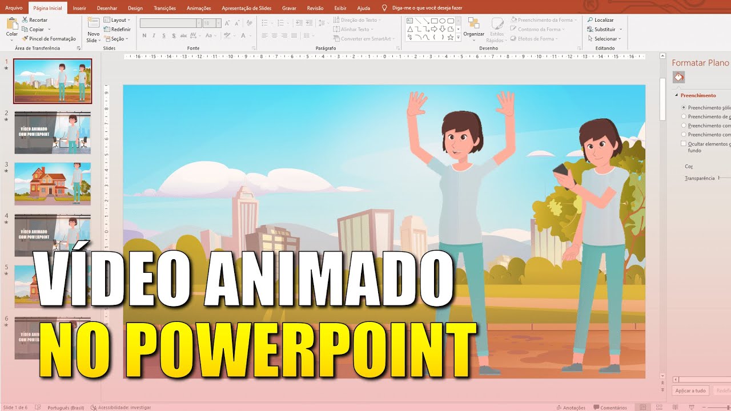Image resolution: width=731 pixels, height=411 pixels.
Task: Select Preenchimento sólido radio option
Action: [x=684, y=107]
